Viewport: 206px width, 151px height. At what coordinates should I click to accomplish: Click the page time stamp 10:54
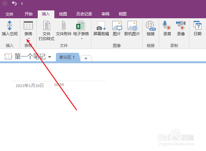tap(59, 84)
